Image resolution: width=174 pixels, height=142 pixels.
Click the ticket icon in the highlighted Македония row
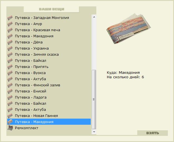coord(10,122)
